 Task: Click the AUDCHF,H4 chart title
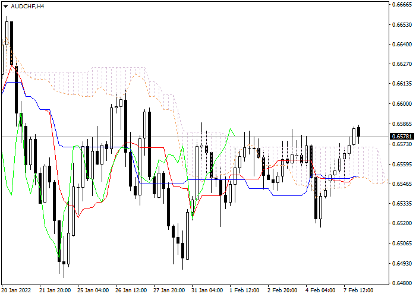(27, 7)
